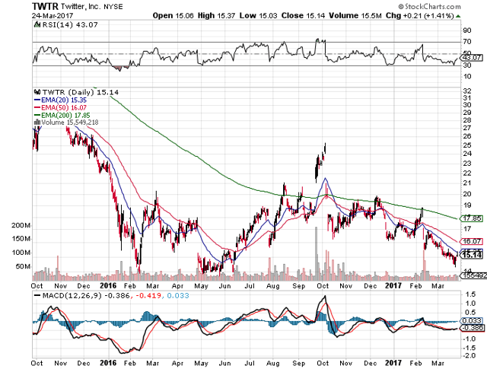Screen dimensions: 487x369
Task: Click the MACD(12,26,9) legend line marker
Action: click(x=37, y=294)
